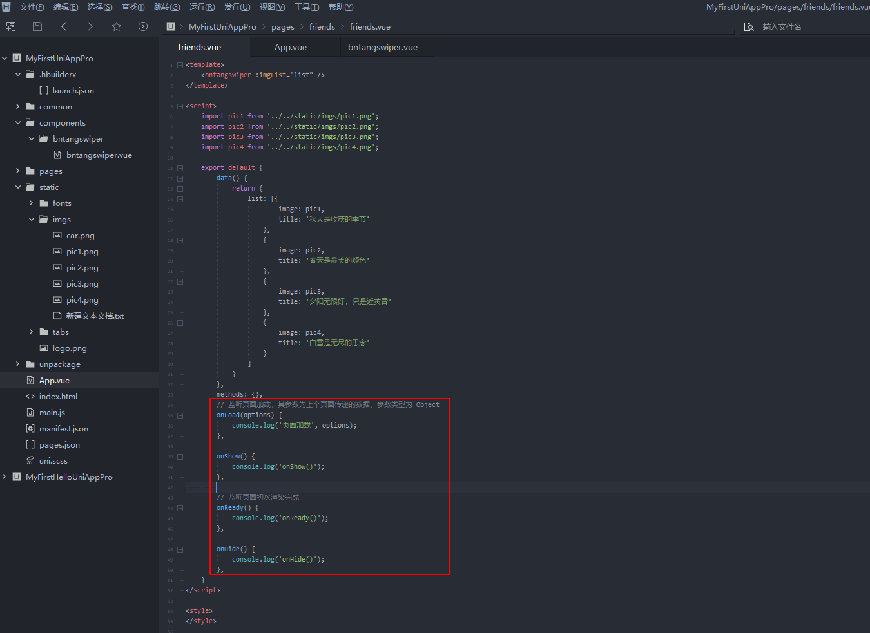This screenshot has width=870, height=633.
Task: Open launch.json file
Action: tap(73, 91)
